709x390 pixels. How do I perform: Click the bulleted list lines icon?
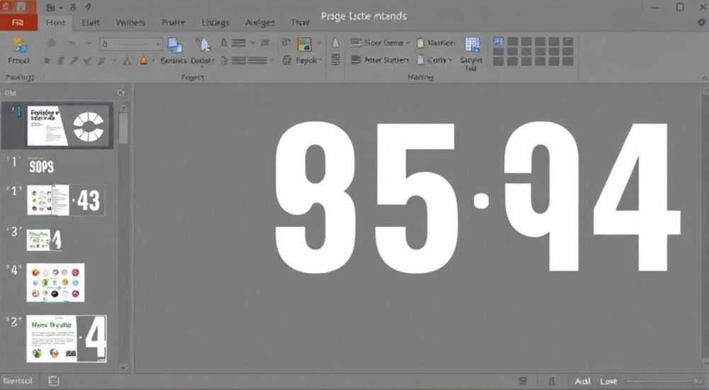pos(239,43)
